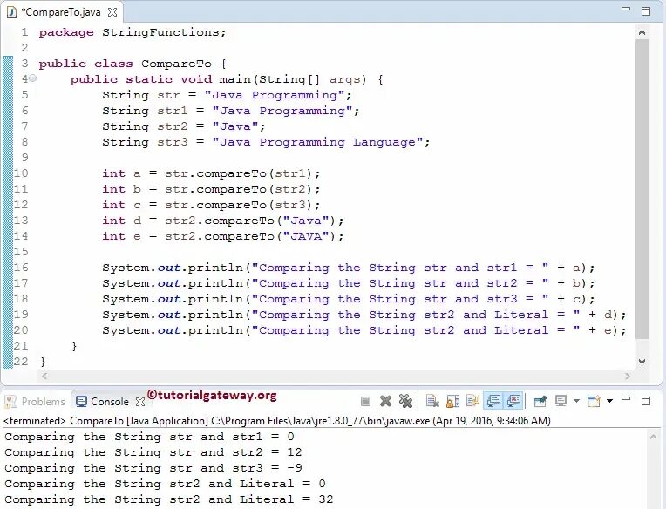The height and width of the screenshot is (509, 666).
Task: Click 'str.compareTo(str3)' on line 12
Action: (238, 205)
